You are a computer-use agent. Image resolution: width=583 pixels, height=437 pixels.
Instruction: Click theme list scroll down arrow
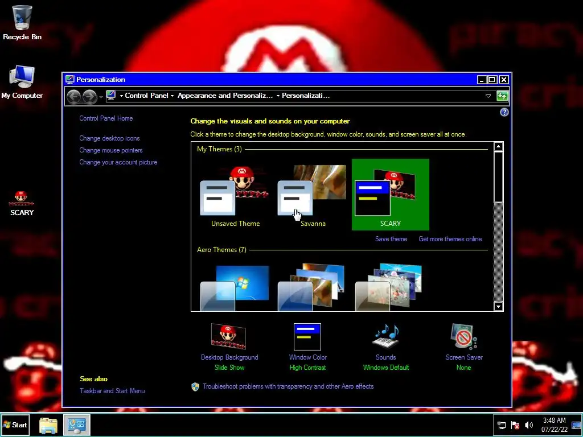click(x=498, y=307)
